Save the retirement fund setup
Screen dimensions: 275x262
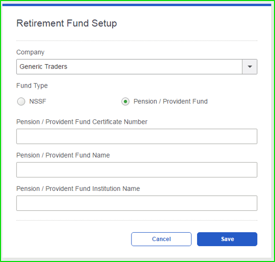tap(227, 239)
